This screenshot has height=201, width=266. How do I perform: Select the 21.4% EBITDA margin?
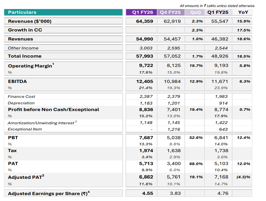tap(146, 88)
